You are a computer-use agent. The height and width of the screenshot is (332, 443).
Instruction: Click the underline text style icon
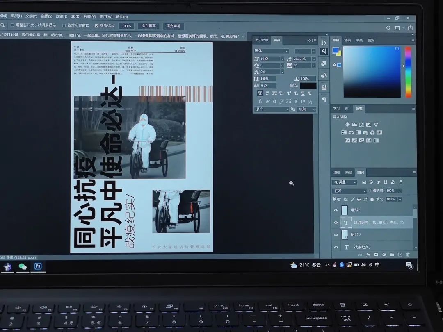point(303,93)
